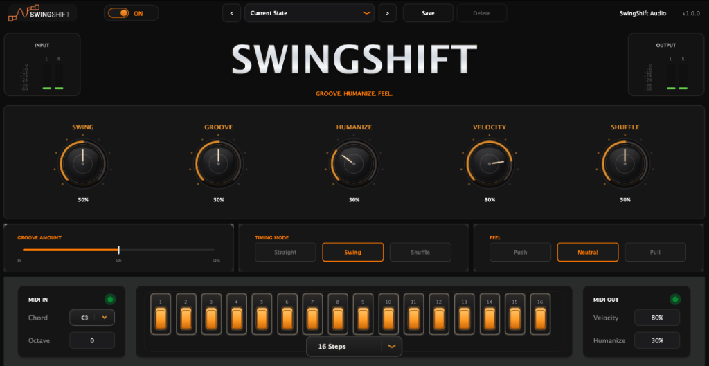Adjust the Groove knob
Screen dimensions: 709x366
point(218,163)
